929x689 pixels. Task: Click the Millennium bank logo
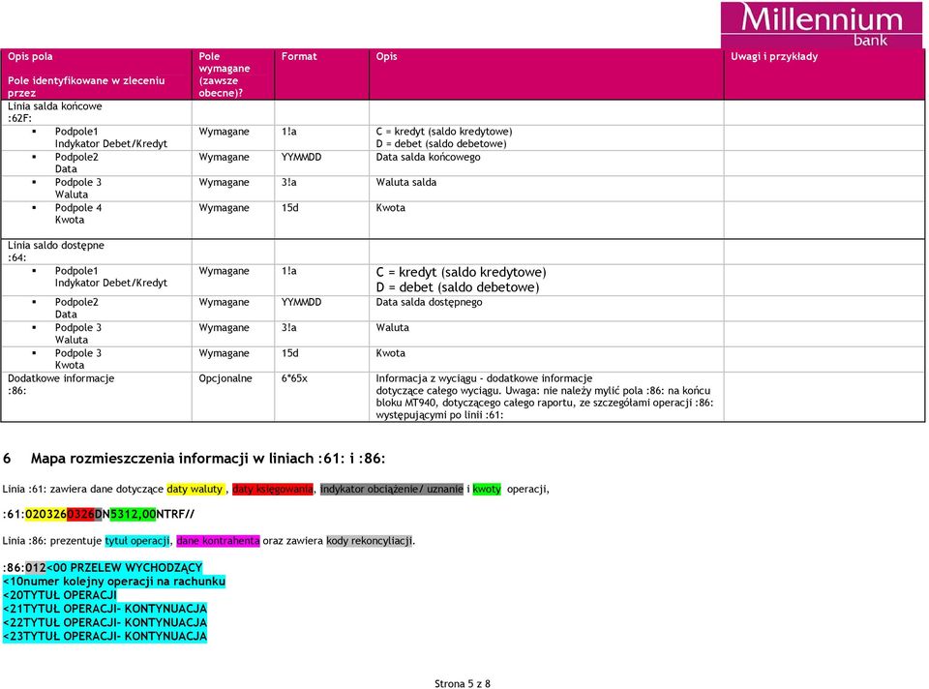pos(822,25)
